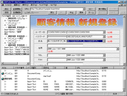
Task: Click the イベント編集・実行待ち status bar text
Action: [64, 94]
